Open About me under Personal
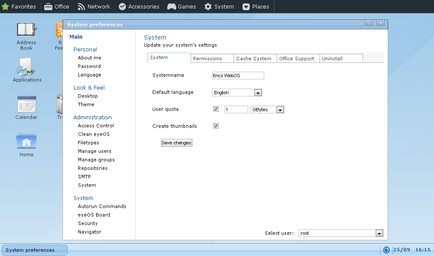 point(89,58)
